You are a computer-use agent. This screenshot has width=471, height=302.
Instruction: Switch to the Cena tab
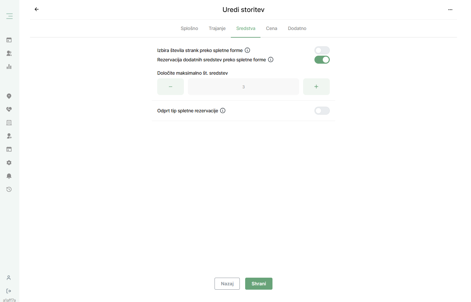271,28
